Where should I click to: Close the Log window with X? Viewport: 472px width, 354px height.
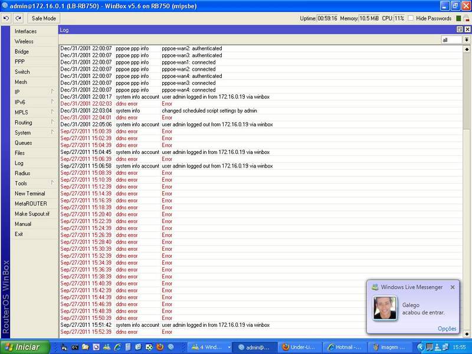(467, 29)
